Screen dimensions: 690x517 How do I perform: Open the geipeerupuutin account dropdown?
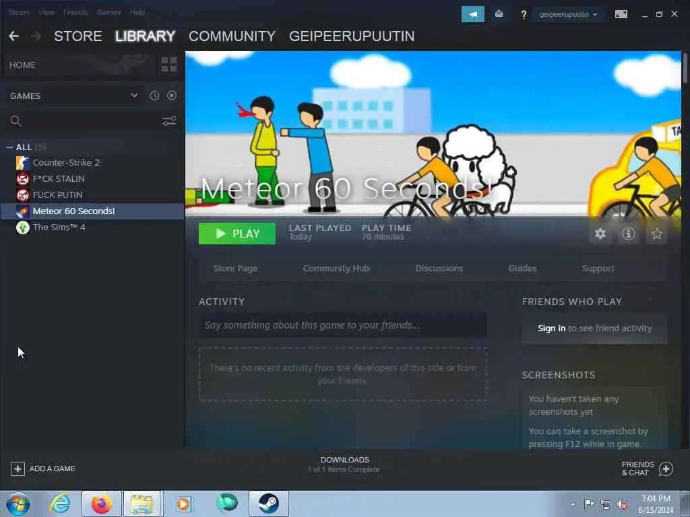point(568,14)
